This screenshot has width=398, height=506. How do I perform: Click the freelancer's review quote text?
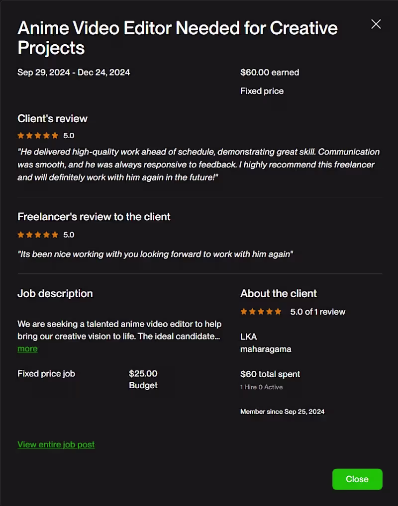[155, 254]
